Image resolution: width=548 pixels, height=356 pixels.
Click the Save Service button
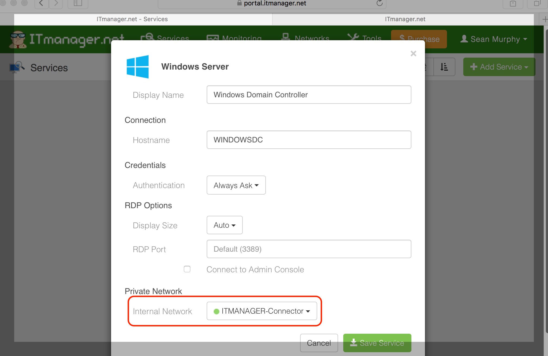pyautogui.click(x=377, y=343)
